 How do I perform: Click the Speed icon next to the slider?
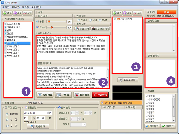38,27
